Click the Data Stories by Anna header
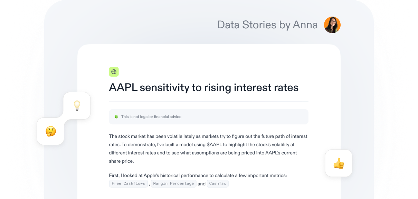 (x=267, y=25)
